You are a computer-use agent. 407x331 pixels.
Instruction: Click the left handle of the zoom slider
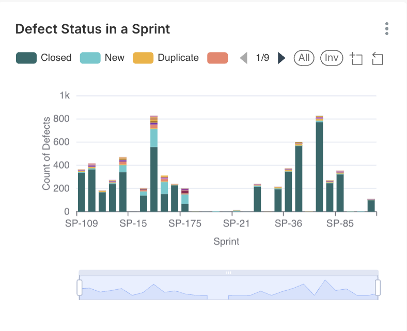(80, 288)
